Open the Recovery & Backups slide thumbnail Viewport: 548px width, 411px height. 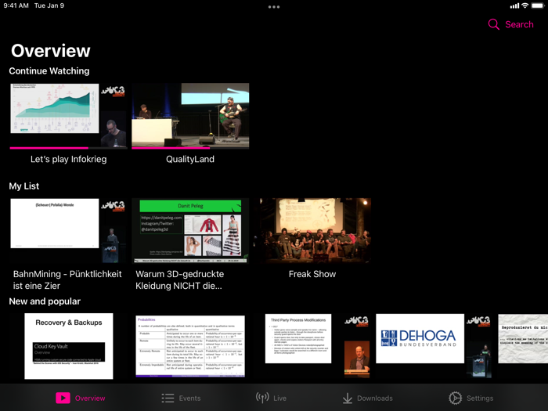coord(69,346)
